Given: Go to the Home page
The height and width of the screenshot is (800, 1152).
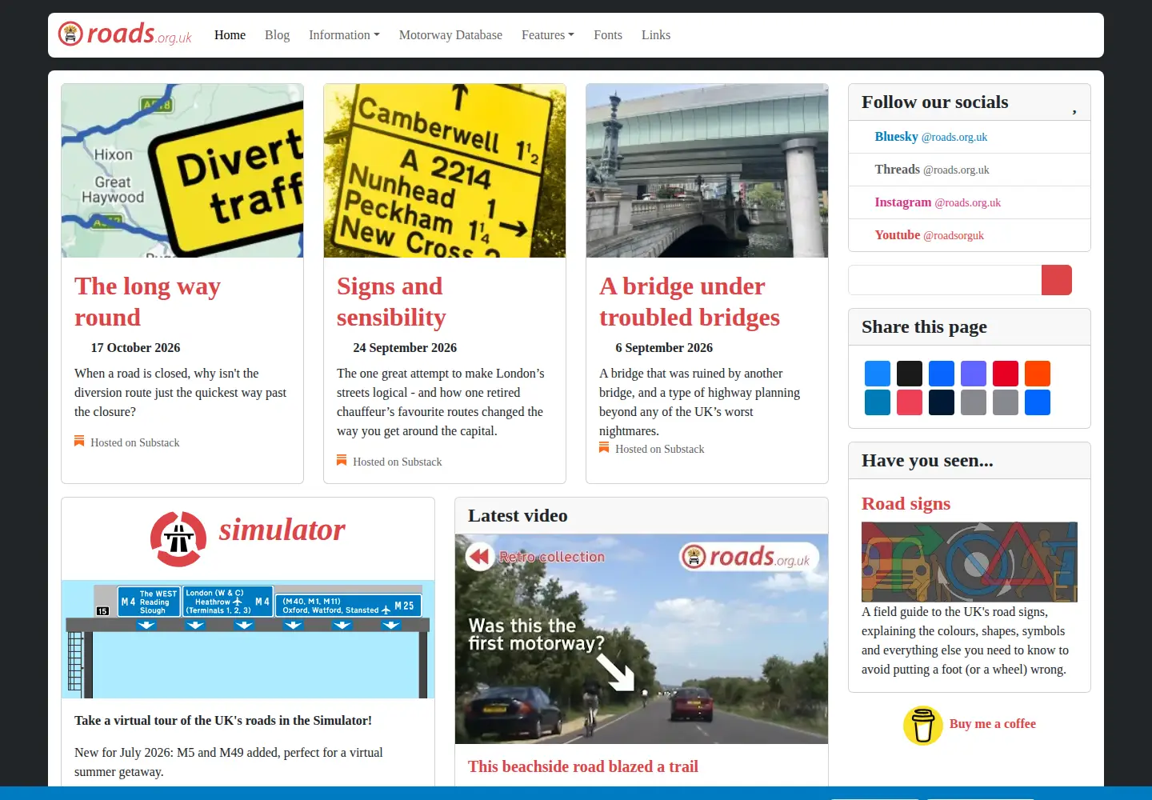Looking at the screenshot, I should (x=230, y=35).
